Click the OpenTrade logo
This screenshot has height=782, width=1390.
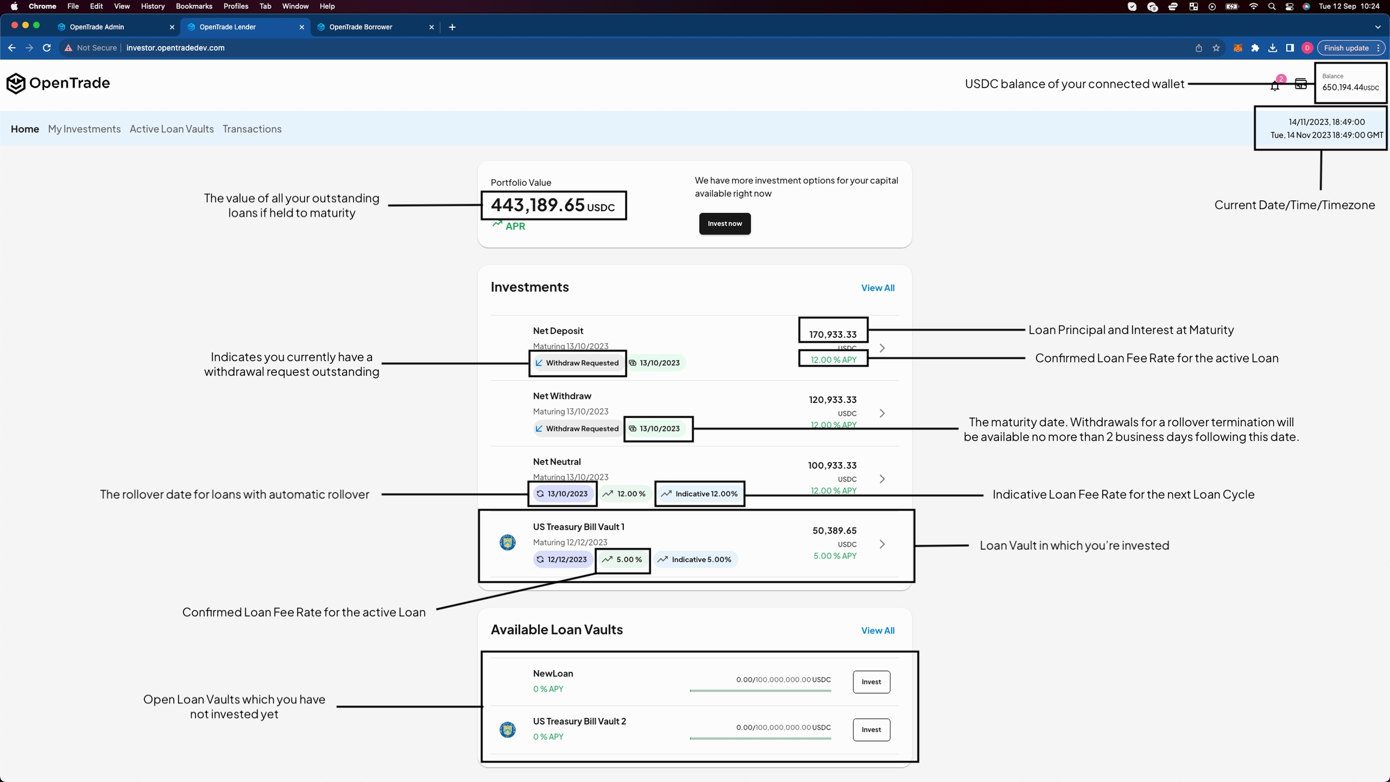[x=58, y=83]
